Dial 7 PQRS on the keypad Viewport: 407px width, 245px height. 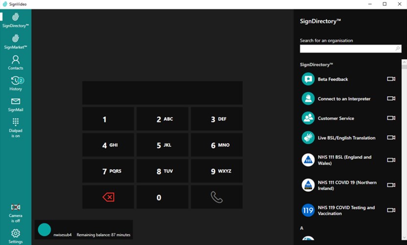click(108, 171)
